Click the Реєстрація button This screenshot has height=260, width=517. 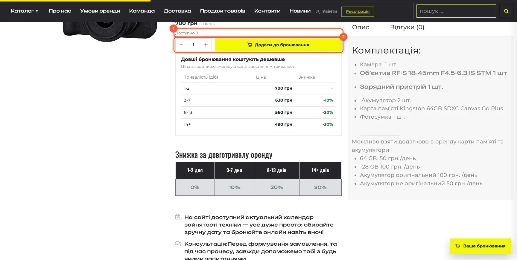358,12
